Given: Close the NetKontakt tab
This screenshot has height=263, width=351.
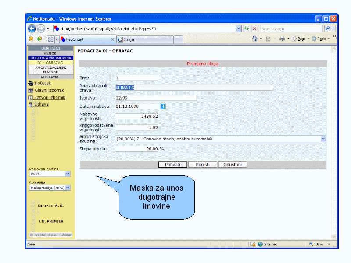Looking at the screenshot, I should point(113,39).
